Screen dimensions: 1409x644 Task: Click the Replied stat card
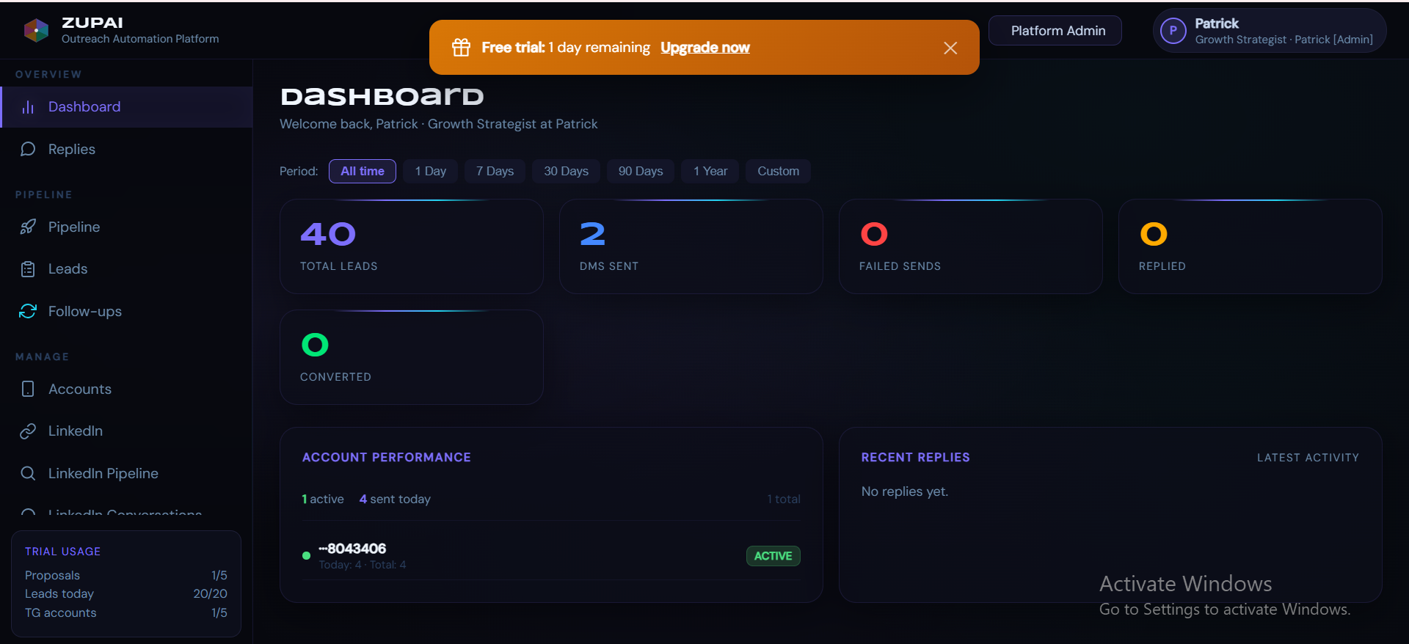tap(1250, 246)
